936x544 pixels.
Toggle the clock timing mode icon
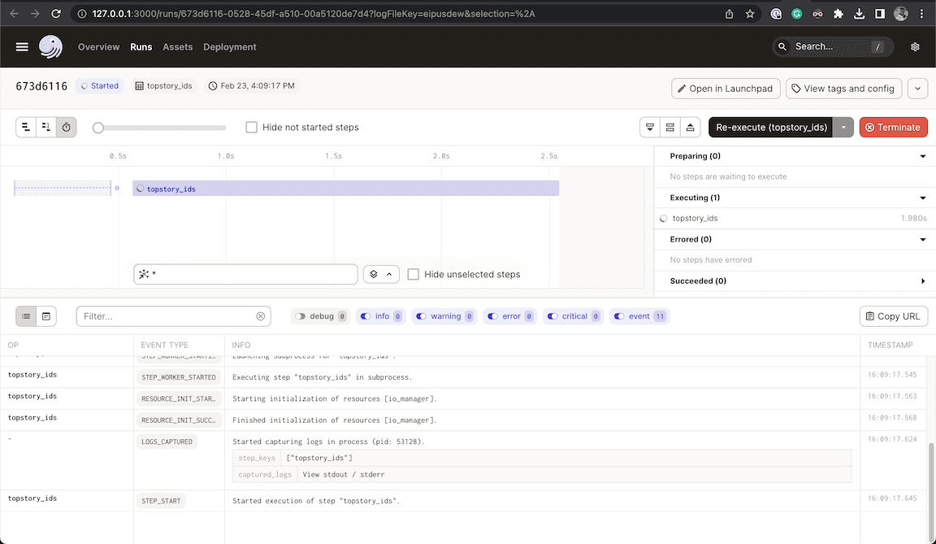point(66,127)
